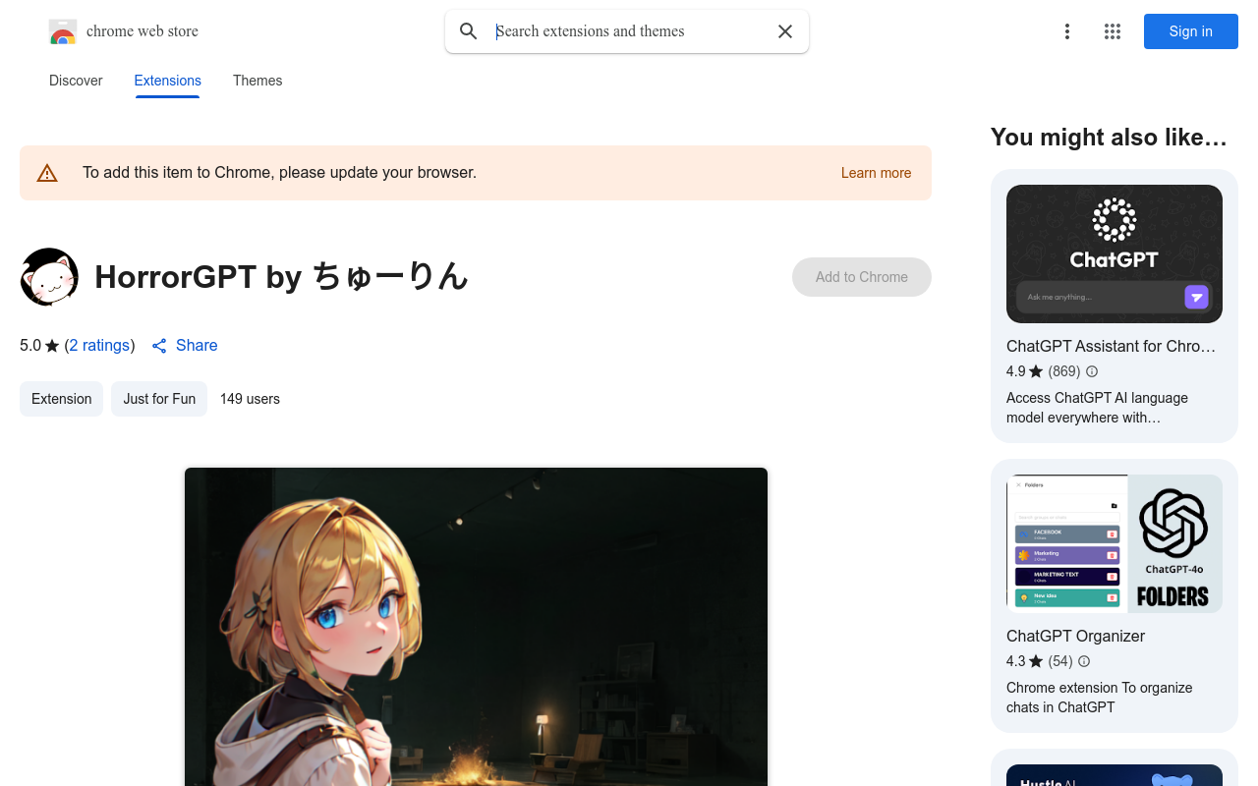Clear the search box with the X icon
The image size is (1258, 786).
click(785, 31)
